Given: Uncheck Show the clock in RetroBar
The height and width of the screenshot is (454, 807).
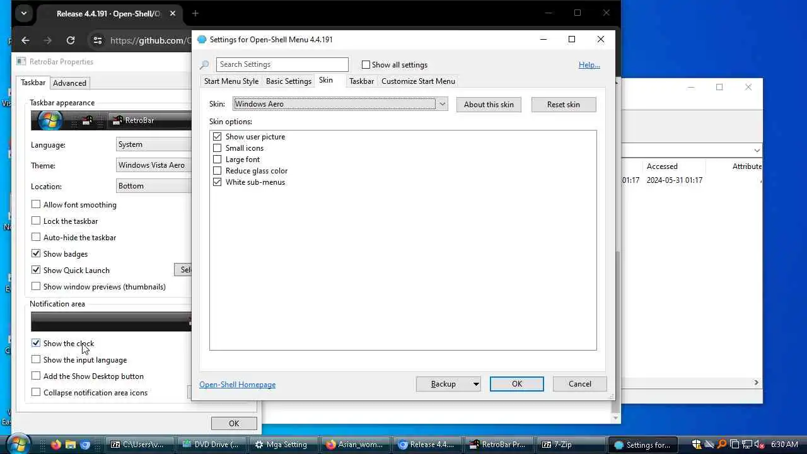Looking at the screenshot, I should tap(36, 343).
